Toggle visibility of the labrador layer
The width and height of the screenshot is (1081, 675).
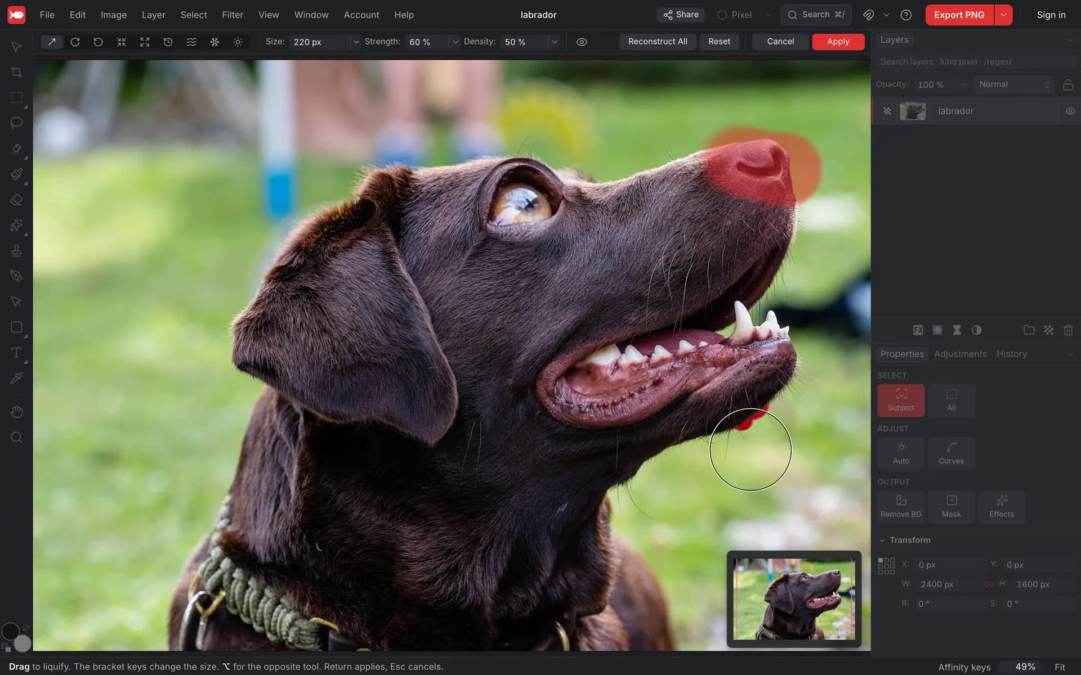point(1070,111)
